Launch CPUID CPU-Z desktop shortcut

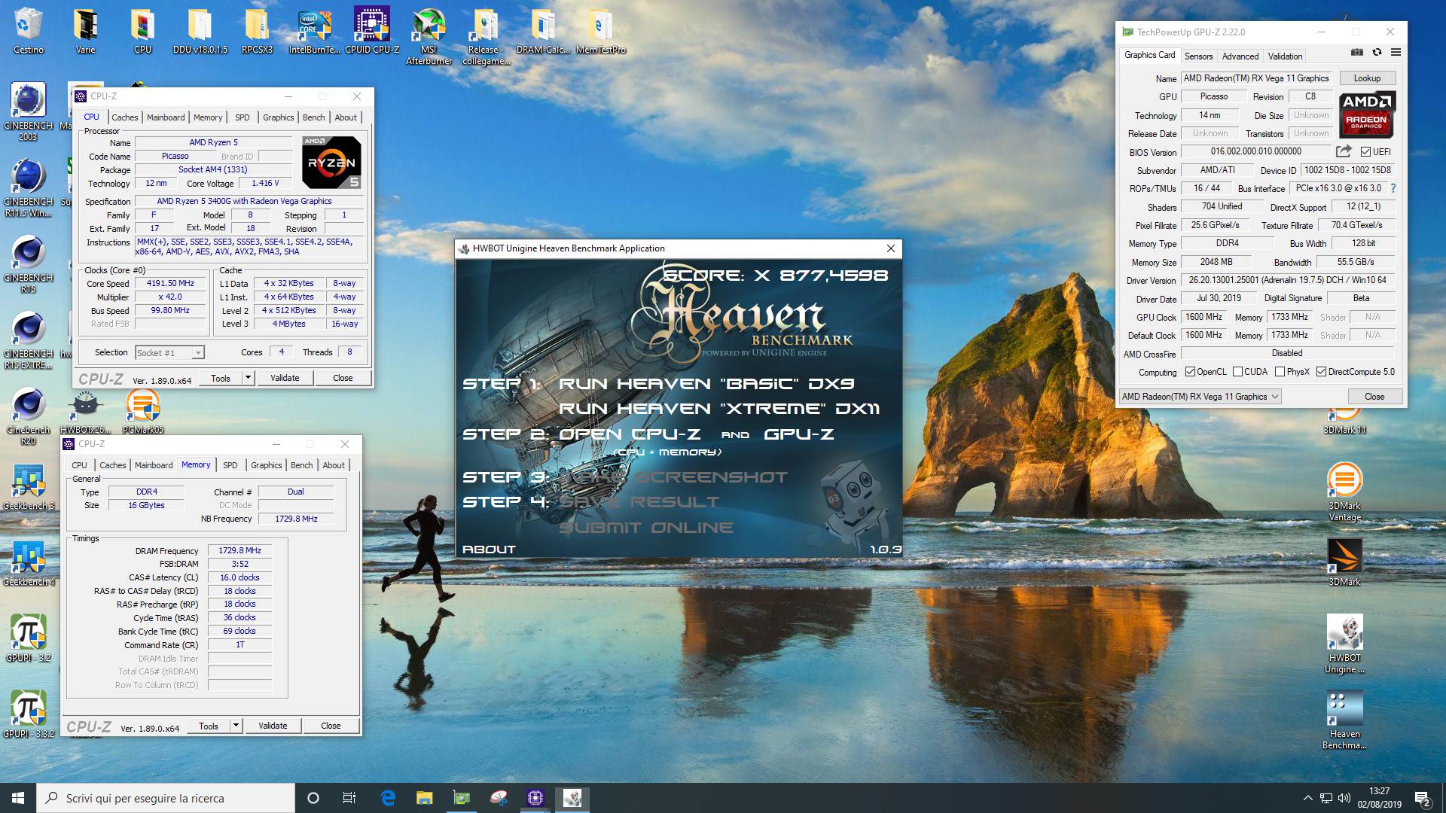coord(372,30)
